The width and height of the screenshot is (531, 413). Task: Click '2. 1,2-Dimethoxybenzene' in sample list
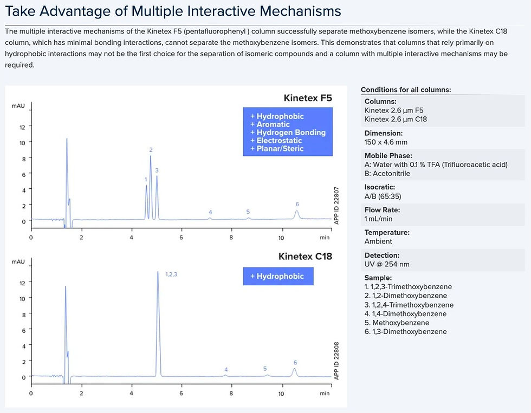tap(406, 296)
